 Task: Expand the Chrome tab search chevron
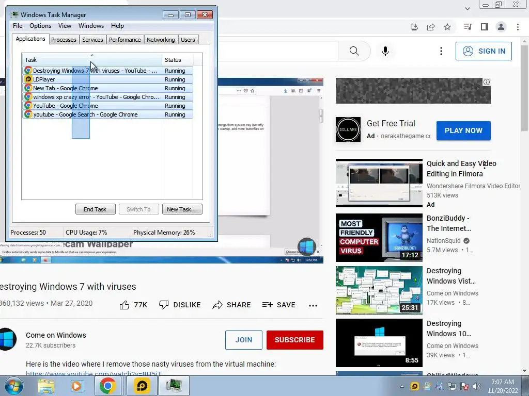(467, 8)
